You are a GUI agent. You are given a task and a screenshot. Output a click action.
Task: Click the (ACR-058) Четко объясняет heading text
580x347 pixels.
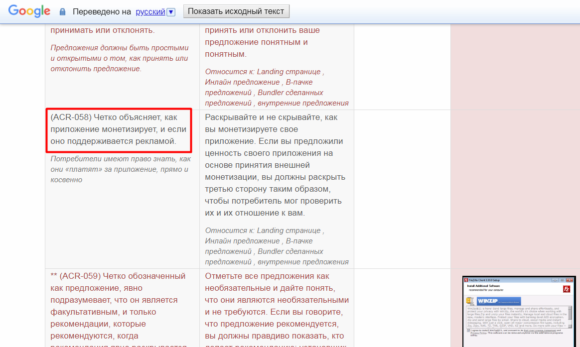[119, 129]
